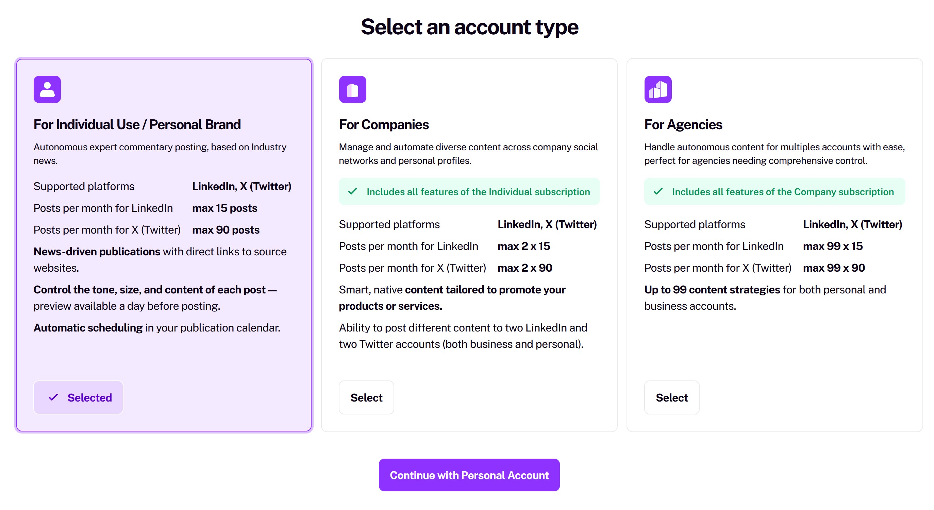934x510 pixels.
Task: Click the single building Companies icon
Action: pyautogui.click(x=352, y=89)
